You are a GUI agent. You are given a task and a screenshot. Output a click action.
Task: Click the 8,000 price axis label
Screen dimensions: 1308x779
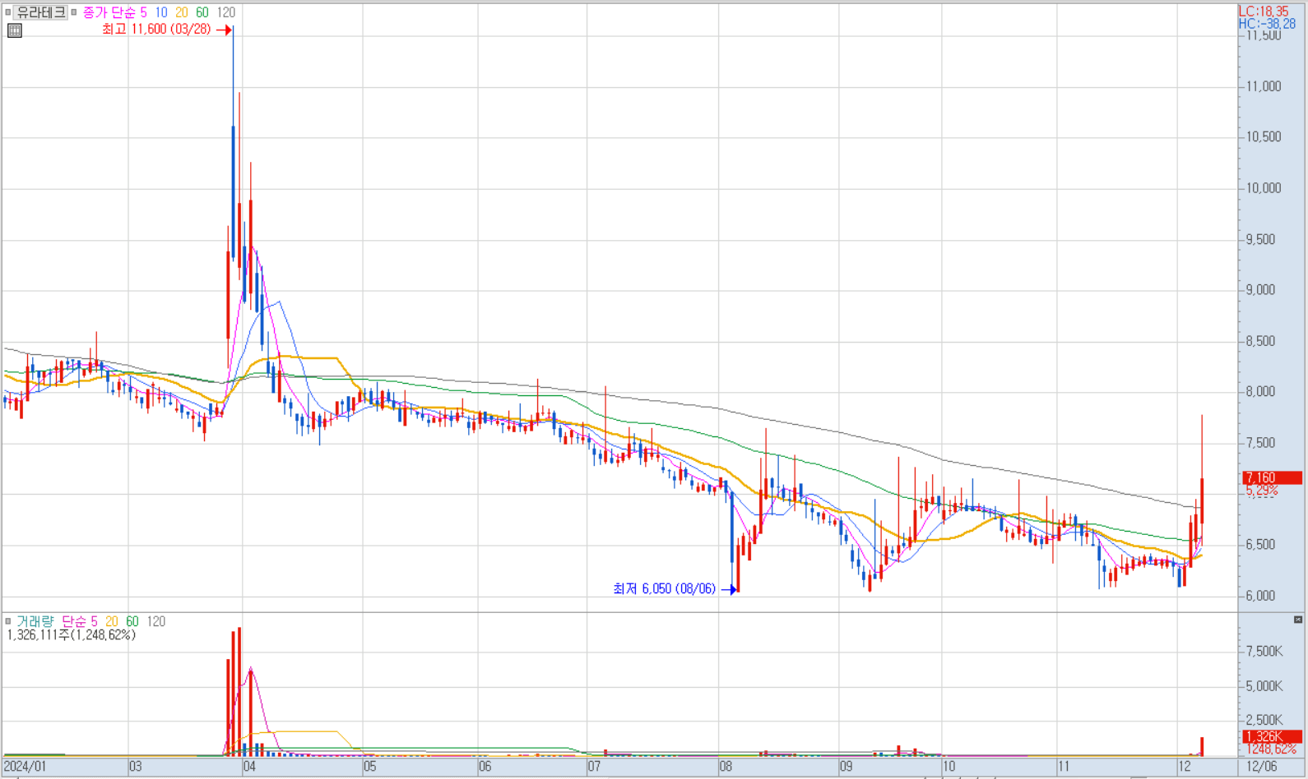click(x=1260, y=392)
